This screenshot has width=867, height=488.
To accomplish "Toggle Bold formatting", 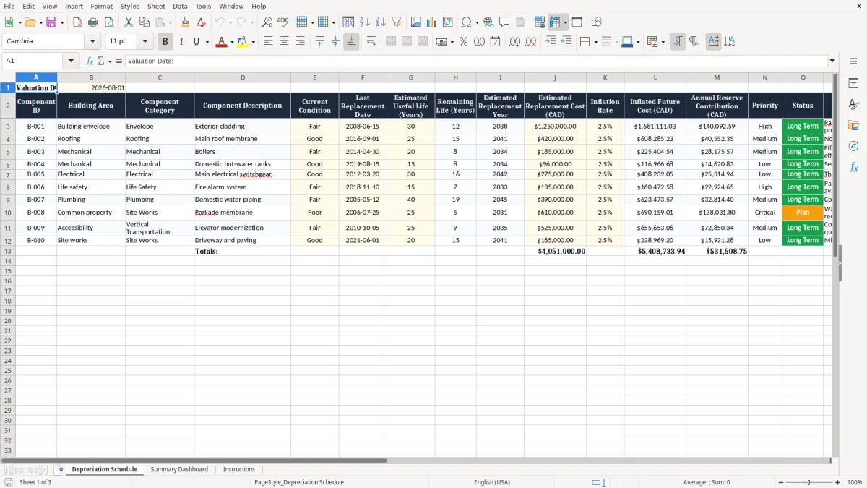I will coord(165,42).
